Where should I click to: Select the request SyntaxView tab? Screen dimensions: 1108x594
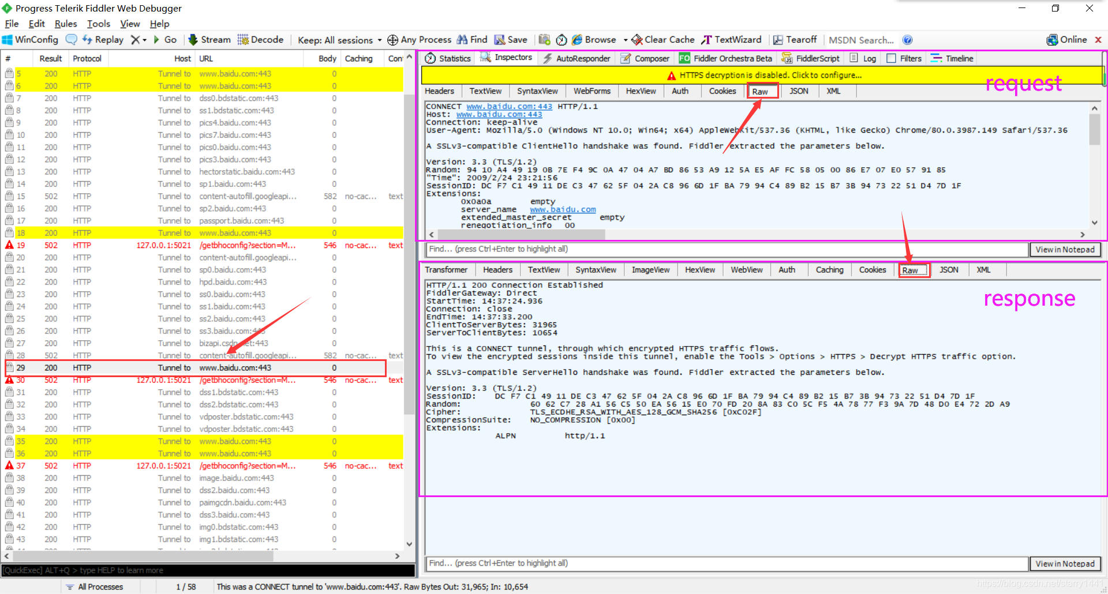click(537, 91)
